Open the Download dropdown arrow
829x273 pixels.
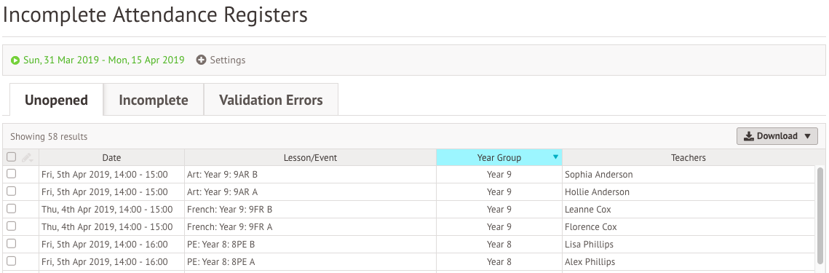(x=806, y=137)
